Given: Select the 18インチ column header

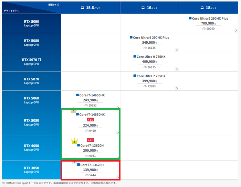Looking at the screenshot, I should (x=209, y=8).
